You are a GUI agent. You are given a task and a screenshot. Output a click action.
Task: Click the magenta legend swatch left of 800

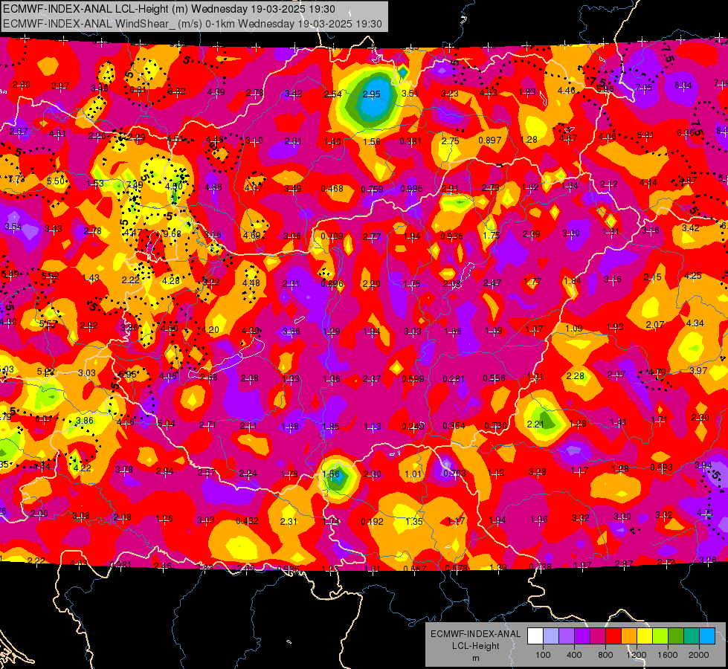click(x=598, y=636)
